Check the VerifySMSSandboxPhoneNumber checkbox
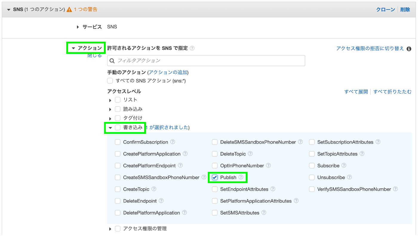The image size is (418, 238). coord(312,189)
